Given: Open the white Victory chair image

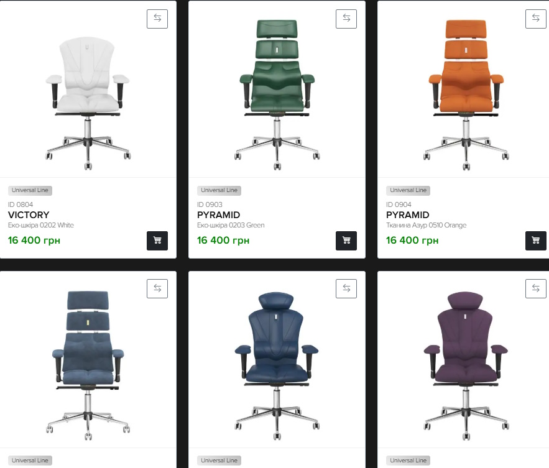Looking at the screenshot, I should (88, 103).
